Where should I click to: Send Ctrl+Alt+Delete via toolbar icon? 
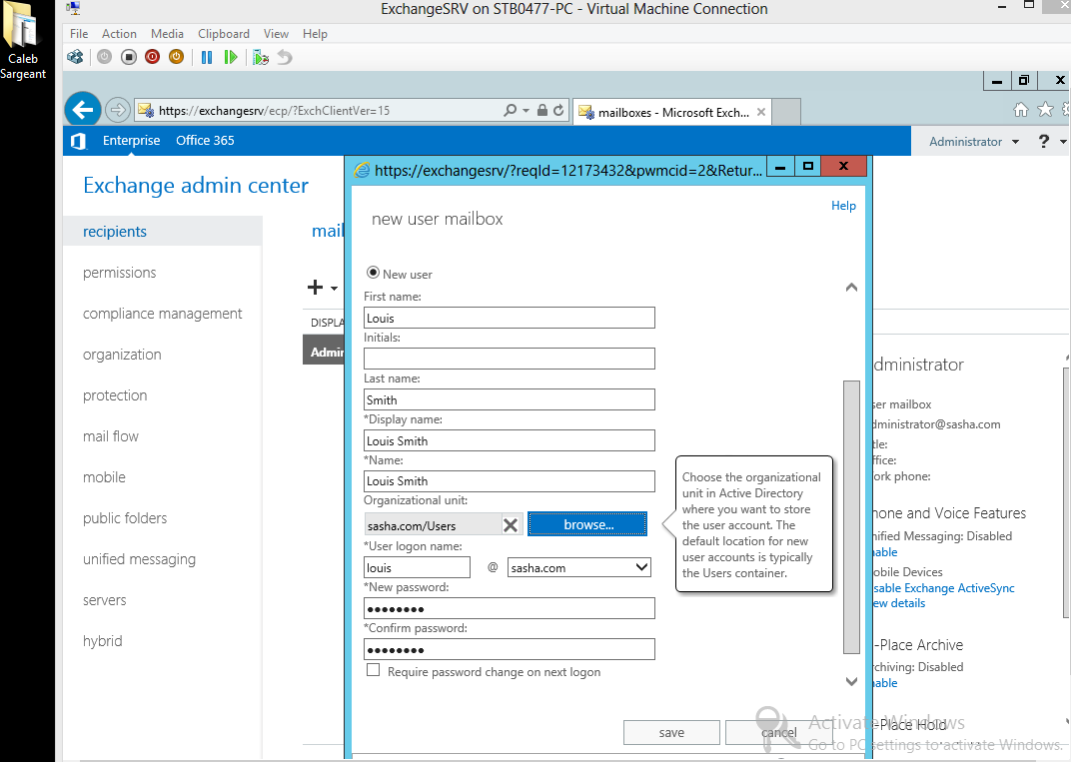pos(75,57)
